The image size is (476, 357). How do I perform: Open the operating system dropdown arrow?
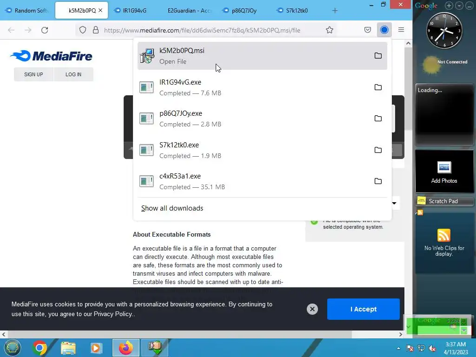(x=394, y=203)
